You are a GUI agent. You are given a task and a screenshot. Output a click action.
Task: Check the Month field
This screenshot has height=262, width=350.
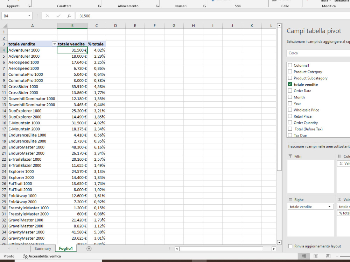(x=290, y=97)
